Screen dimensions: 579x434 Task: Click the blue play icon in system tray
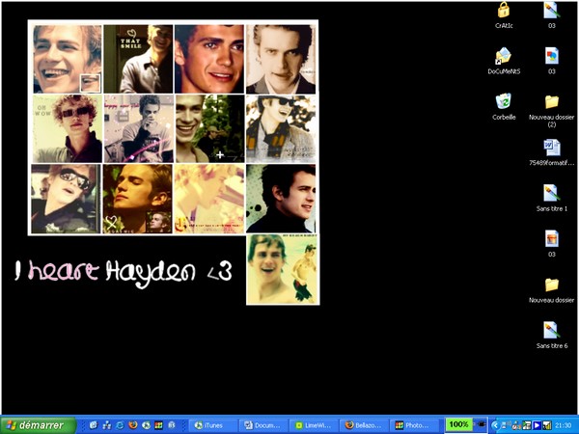click(537, 425)
